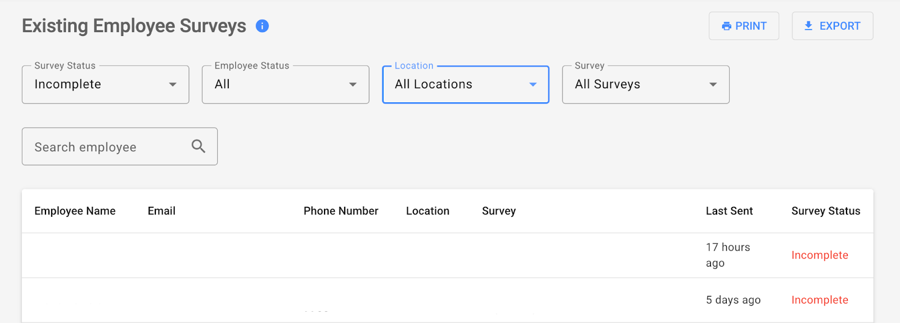
Task: Click the magnifying glass search icon
Action: [198, 146]
